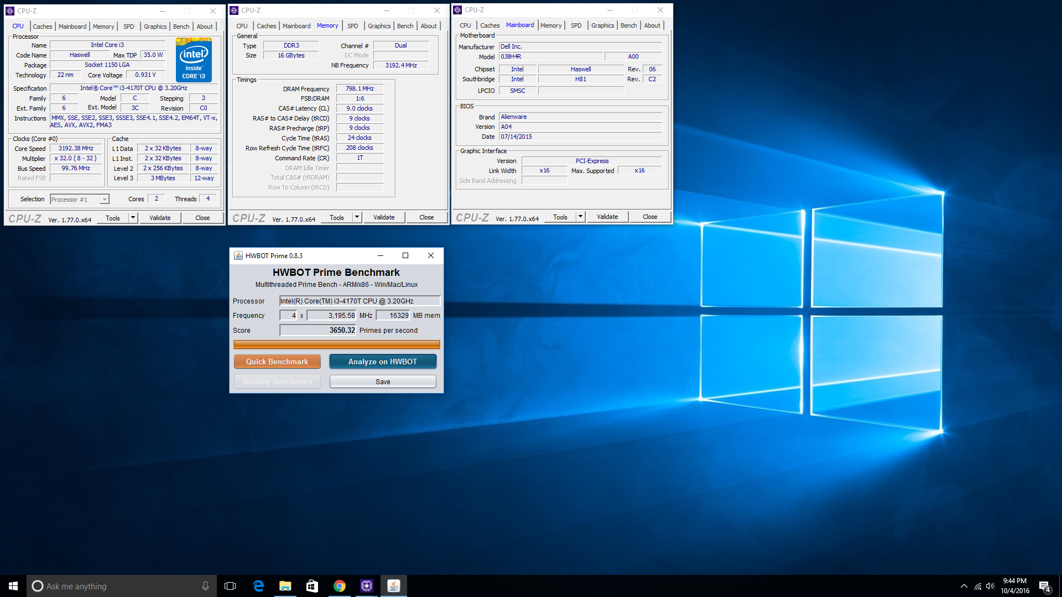Viewport: 1062px width, 597px height.
Task: Open Graphics tab in the CPU-Z Memory window
Action: [x=379, y=26]
